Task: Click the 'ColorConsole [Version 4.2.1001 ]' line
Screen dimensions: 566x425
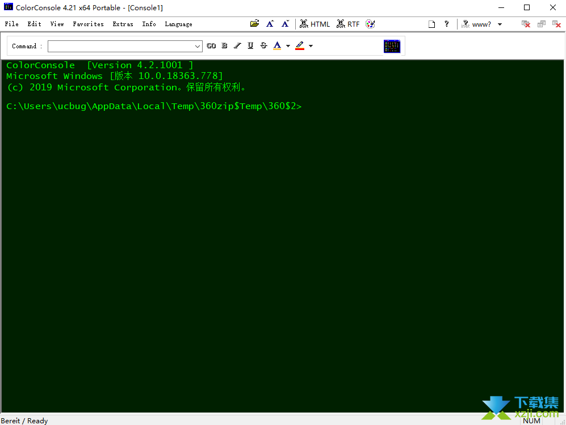Action: [x=100, y=65]
